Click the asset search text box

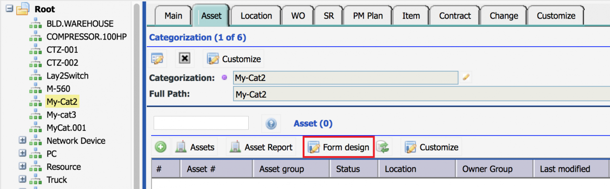click(x=201, y=123)
